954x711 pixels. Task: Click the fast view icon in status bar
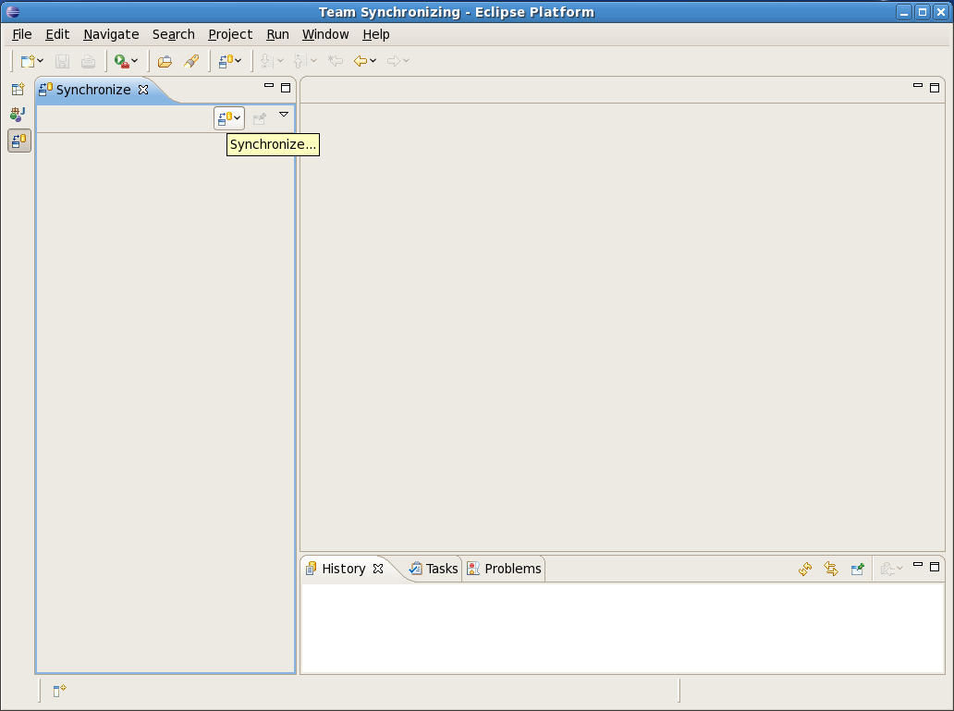[x=59, y=690]
